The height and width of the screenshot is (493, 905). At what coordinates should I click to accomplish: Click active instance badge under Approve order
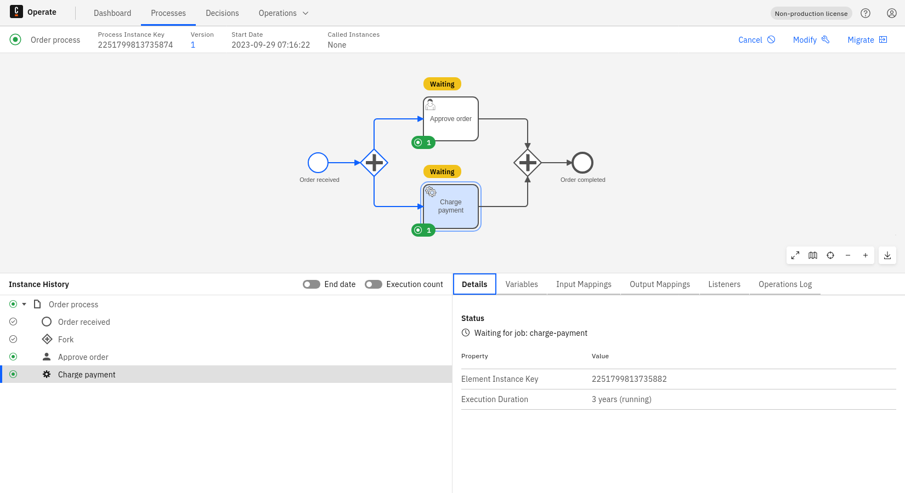[x=423, y=142]
